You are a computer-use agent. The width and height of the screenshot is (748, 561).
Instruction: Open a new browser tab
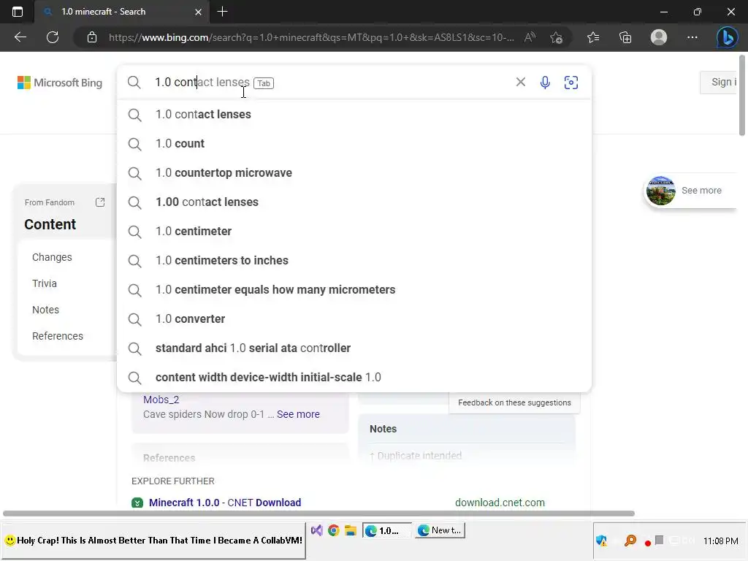tap(222, 12)
